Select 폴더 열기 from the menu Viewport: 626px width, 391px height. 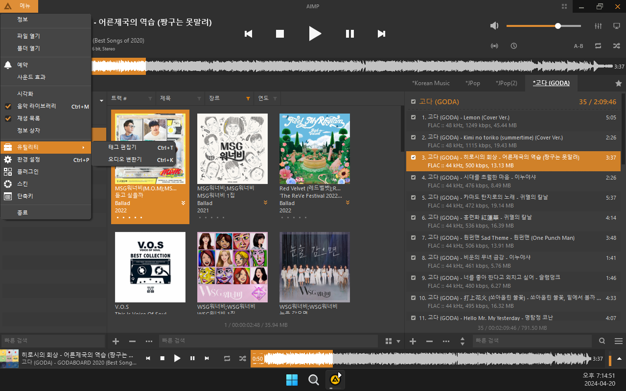(x=46, y=48)
